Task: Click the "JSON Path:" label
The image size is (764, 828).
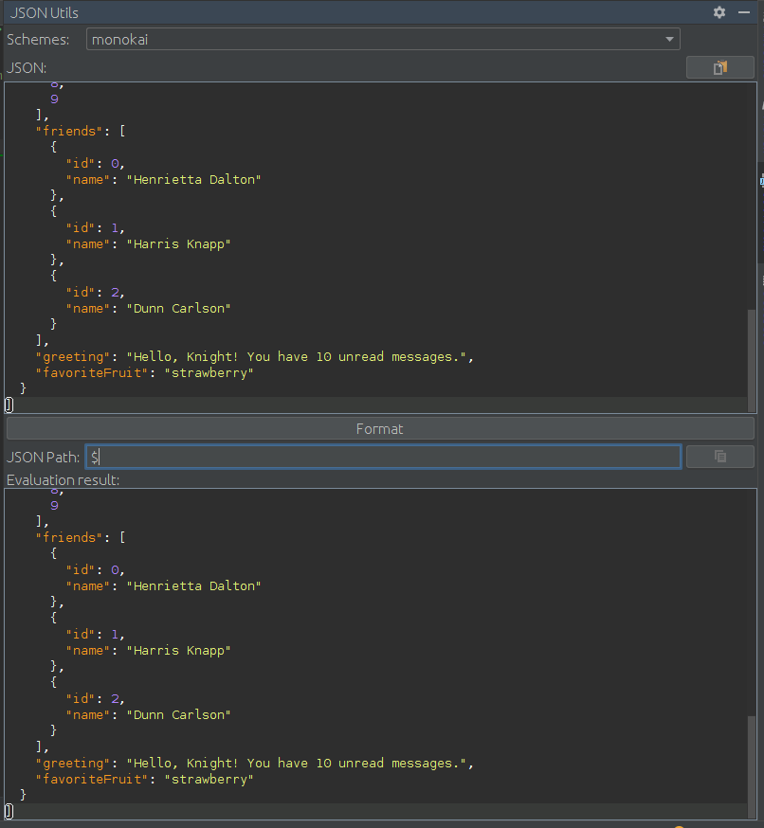Action: [x=43, y=457]
